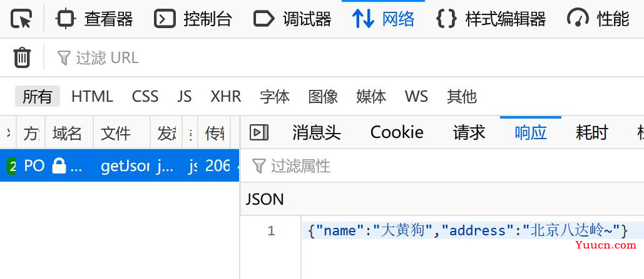
Task: Select the getJson POST request row
Action: click(120, 165)
